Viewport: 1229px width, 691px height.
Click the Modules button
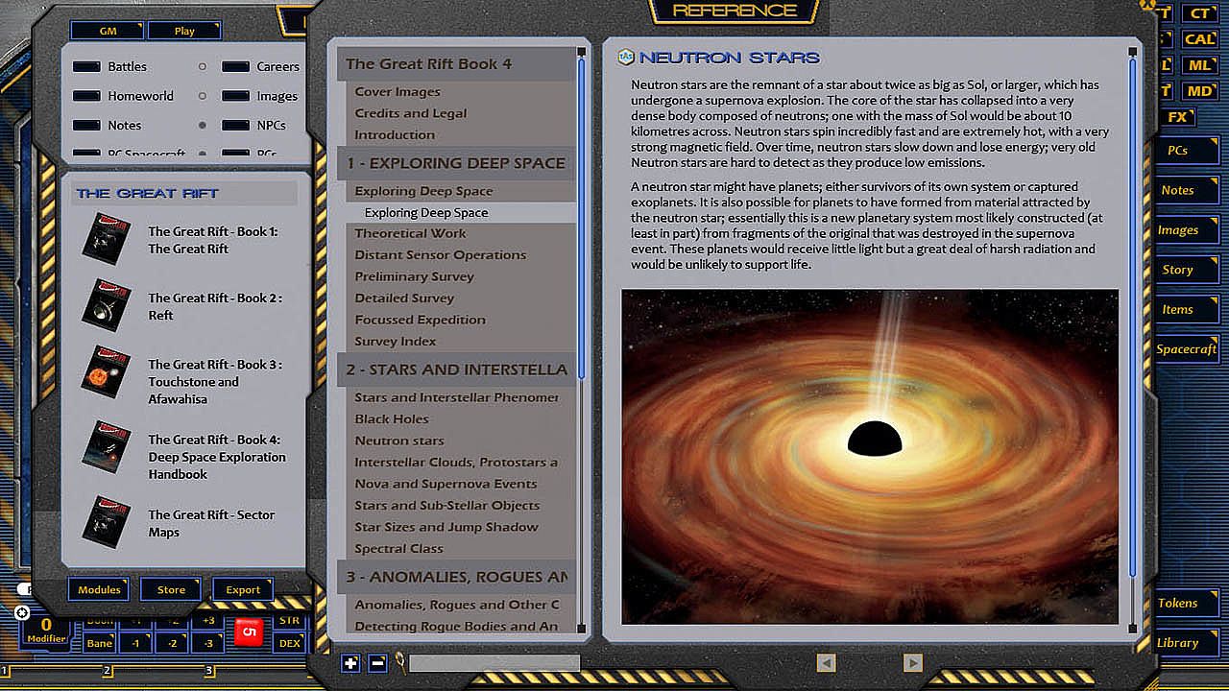click(x=99, y=589)
